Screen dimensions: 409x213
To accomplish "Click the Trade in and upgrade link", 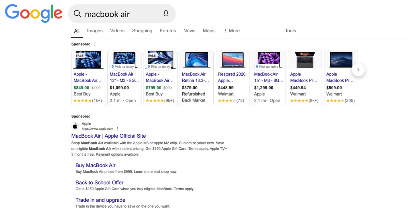I will tap(100, 200).
